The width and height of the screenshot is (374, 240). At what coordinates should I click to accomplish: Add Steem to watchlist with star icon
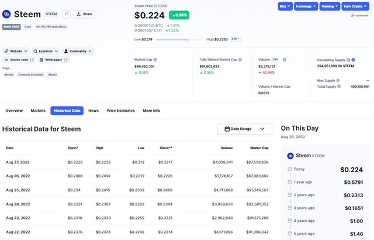(67, 14)
